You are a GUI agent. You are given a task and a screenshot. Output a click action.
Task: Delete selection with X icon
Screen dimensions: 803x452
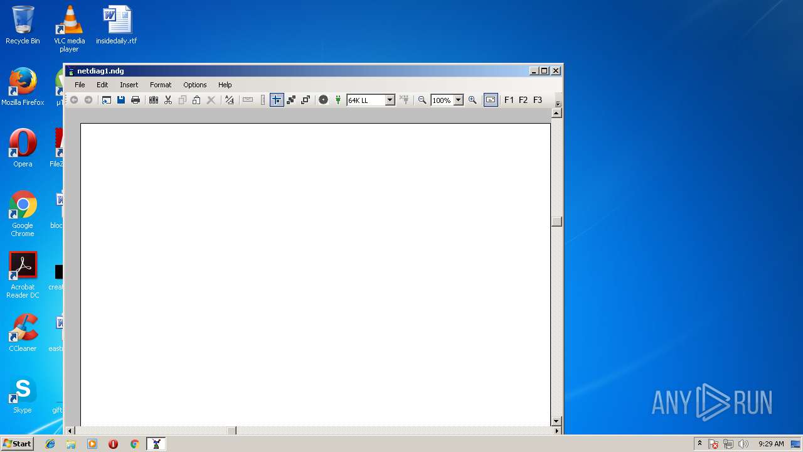[211, 100]
